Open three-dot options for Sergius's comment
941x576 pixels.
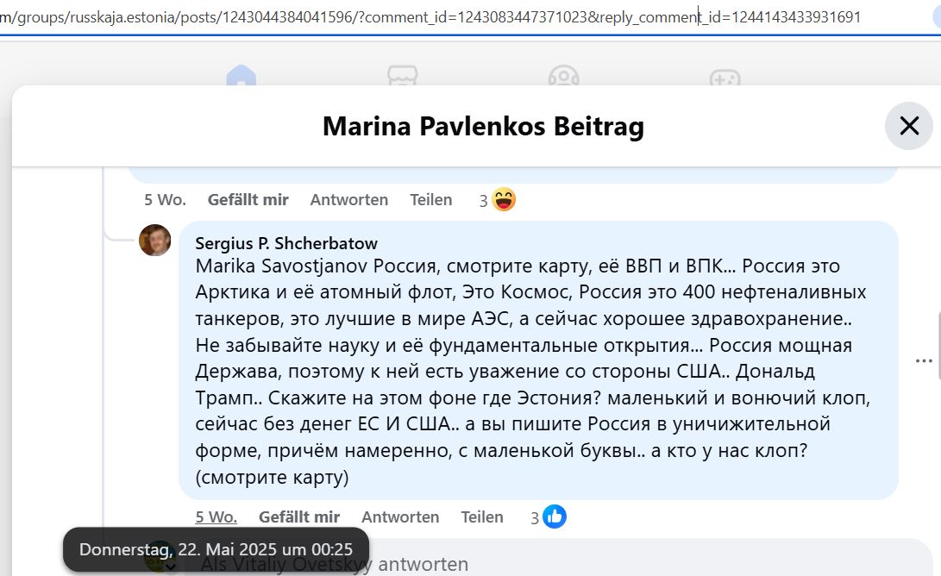click(x=924, y=360)
